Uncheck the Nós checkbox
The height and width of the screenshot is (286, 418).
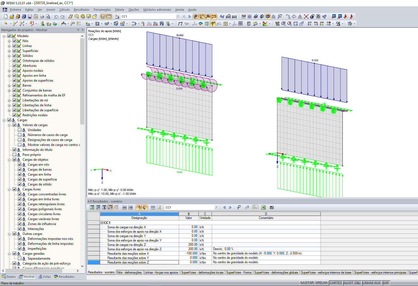pyautogui.click(x=15, y=41)
